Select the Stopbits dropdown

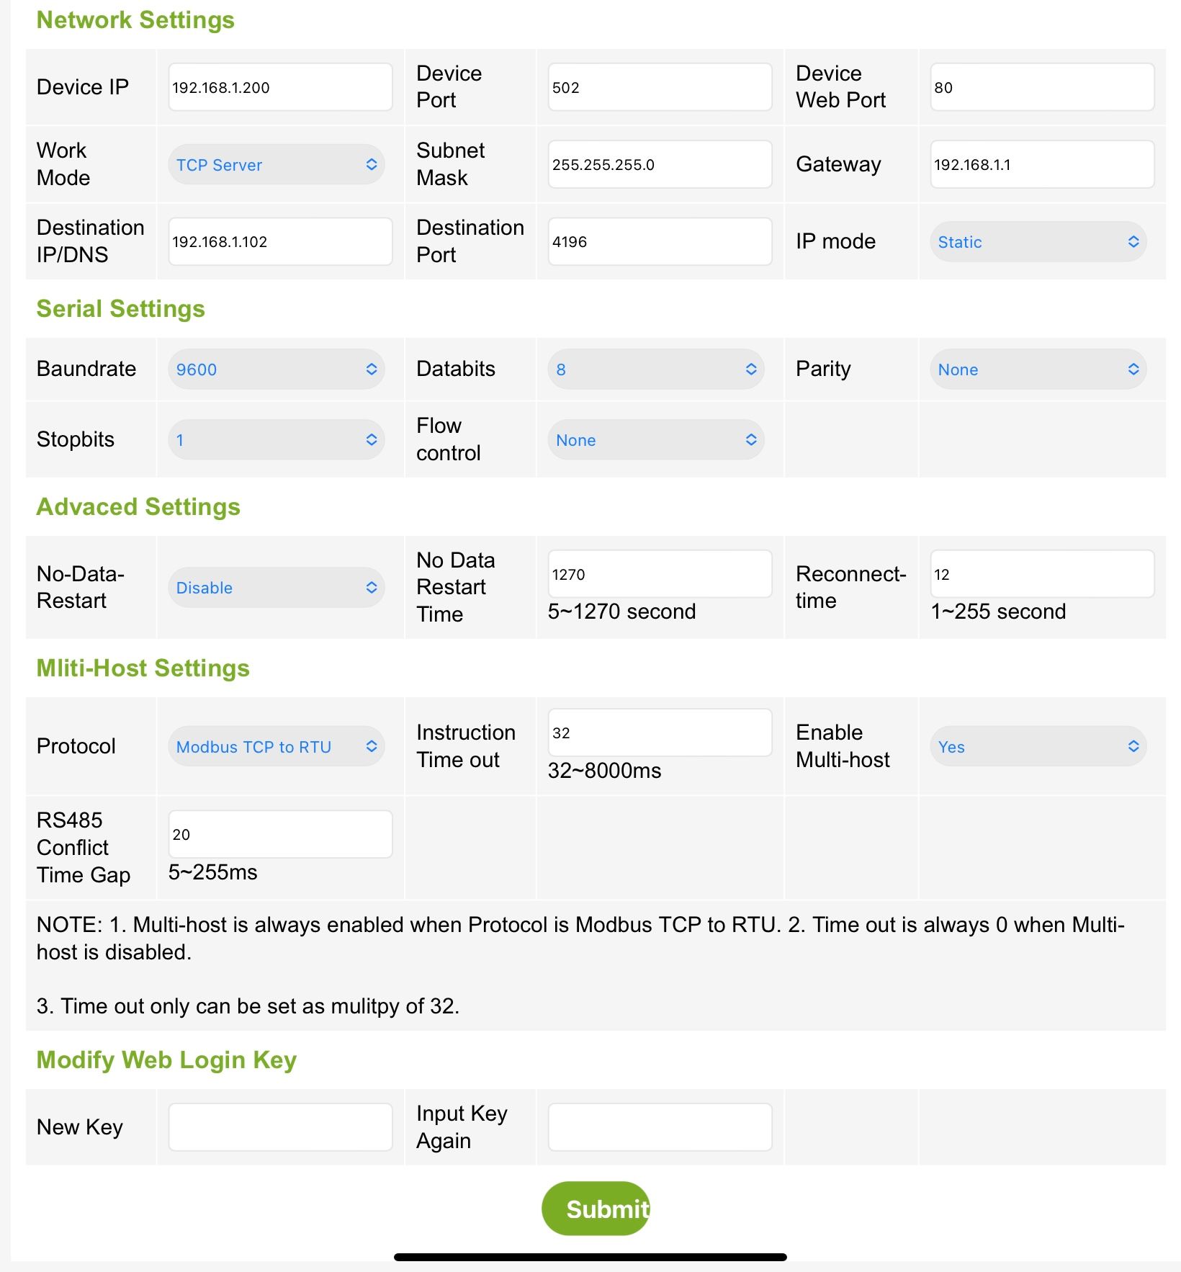tap(277, 440)
